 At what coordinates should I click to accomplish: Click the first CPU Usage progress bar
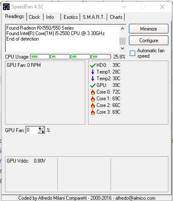click(x=40, y=57)
